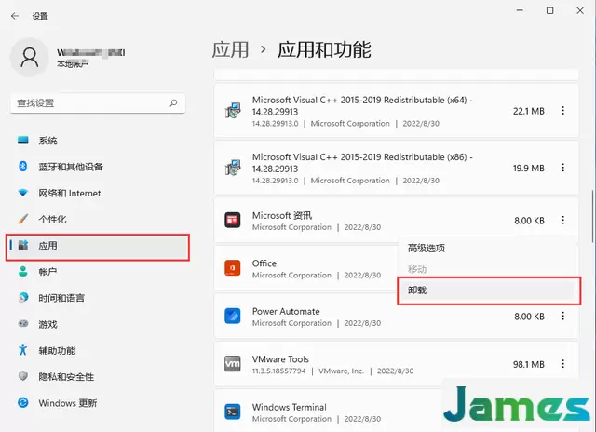Click the 19.9 MB size value

[529, 168]
